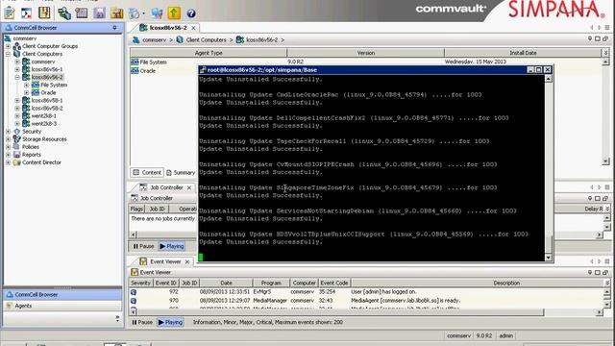
Task: Select Policies in the browser tree
Action: click(x=31, y=147)
